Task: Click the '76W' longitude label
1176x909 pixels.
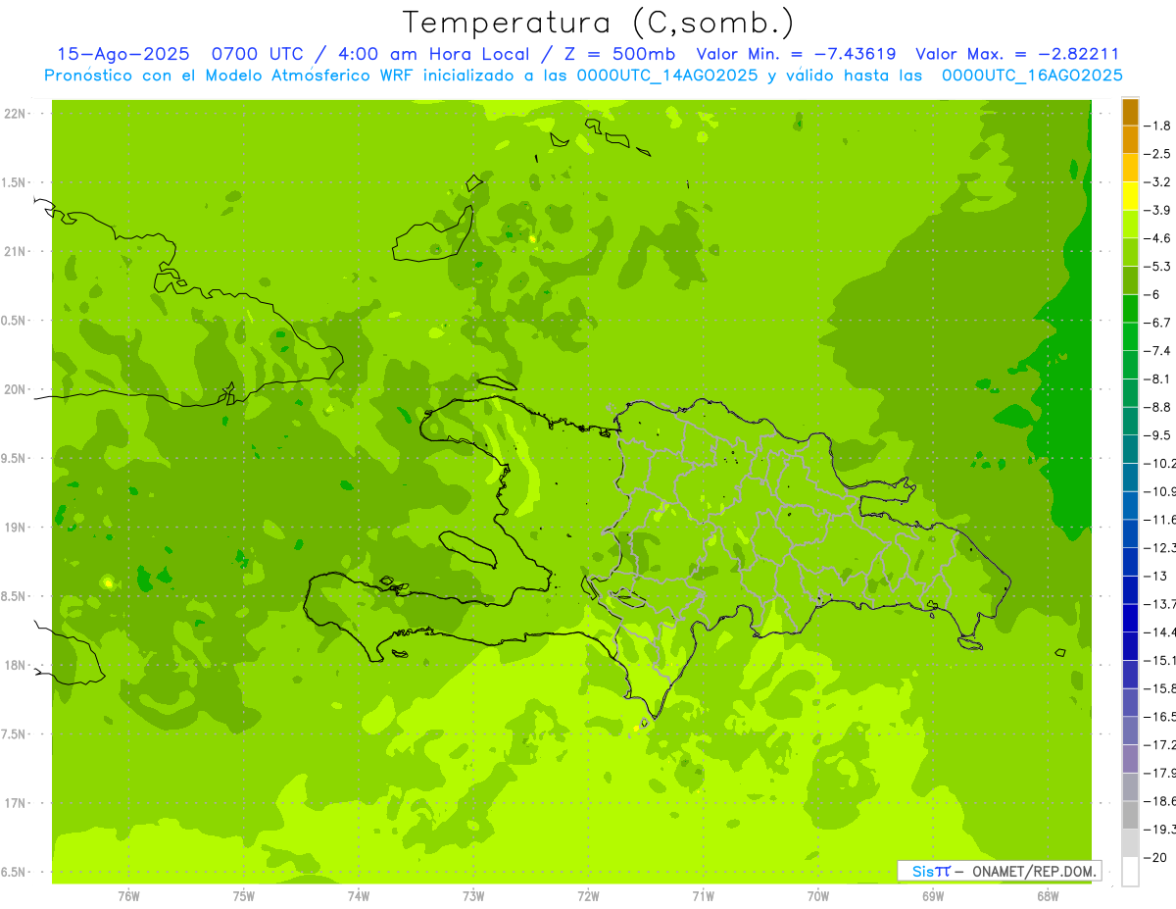Action: [x=128, y=895]
